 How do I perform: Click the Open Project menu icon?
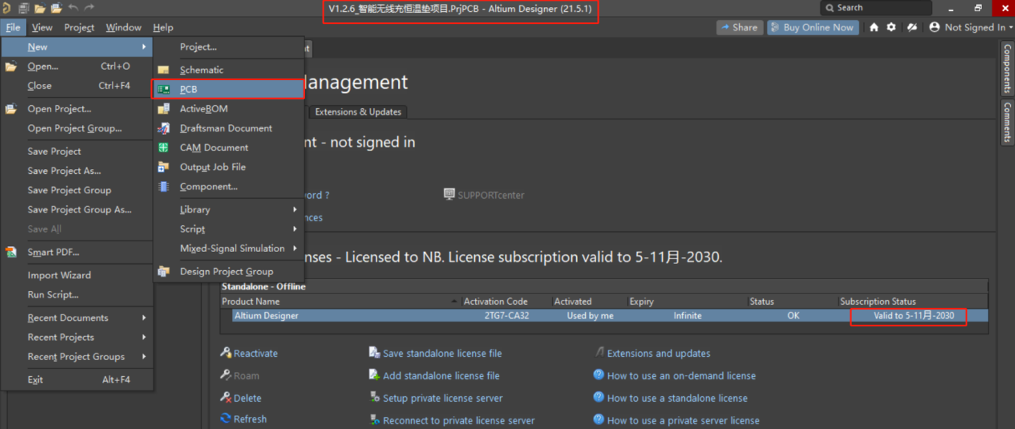point(11,109)
